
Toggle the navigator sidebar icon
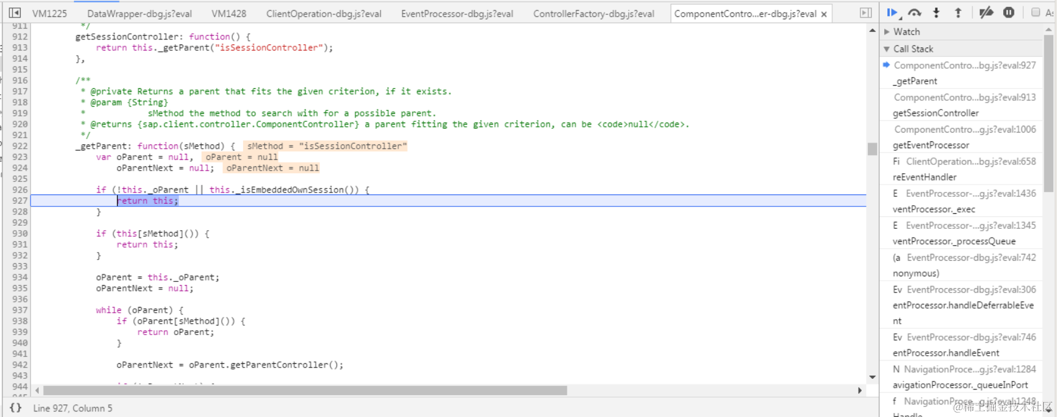tap(14, 13)
